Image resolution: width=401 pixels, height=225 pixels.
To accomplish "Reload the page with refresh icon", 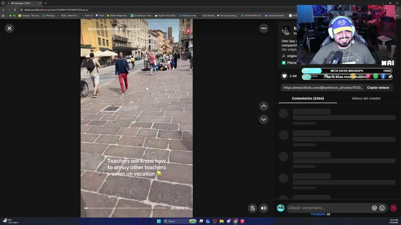I will point(14,10).
